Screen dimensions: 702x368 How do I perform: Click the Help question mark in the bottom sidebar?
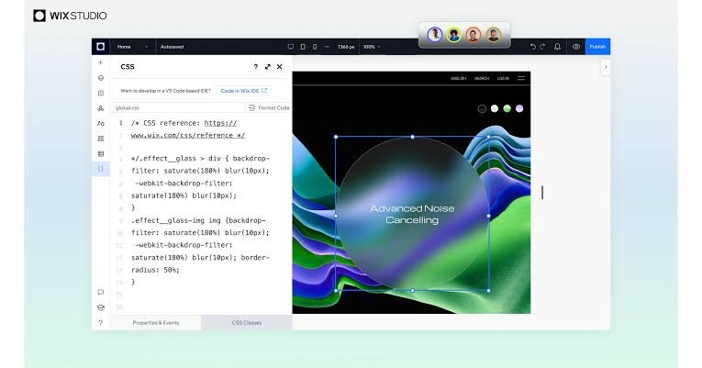coord(101,322)
